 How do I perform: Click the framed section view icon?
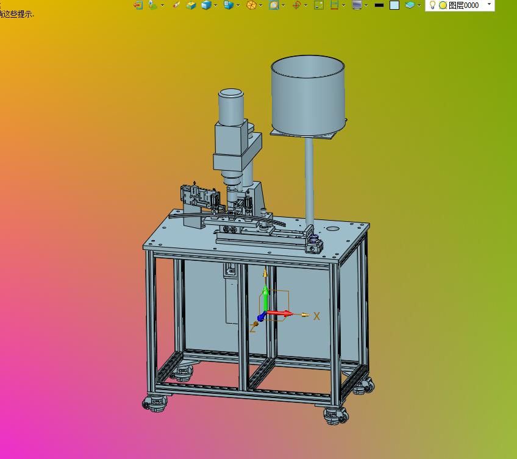tap(274, 5)
